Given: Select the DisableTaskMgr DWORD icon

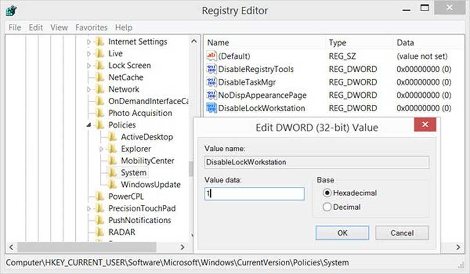Looking at the screenshot, I should click(x=211, y=82).
